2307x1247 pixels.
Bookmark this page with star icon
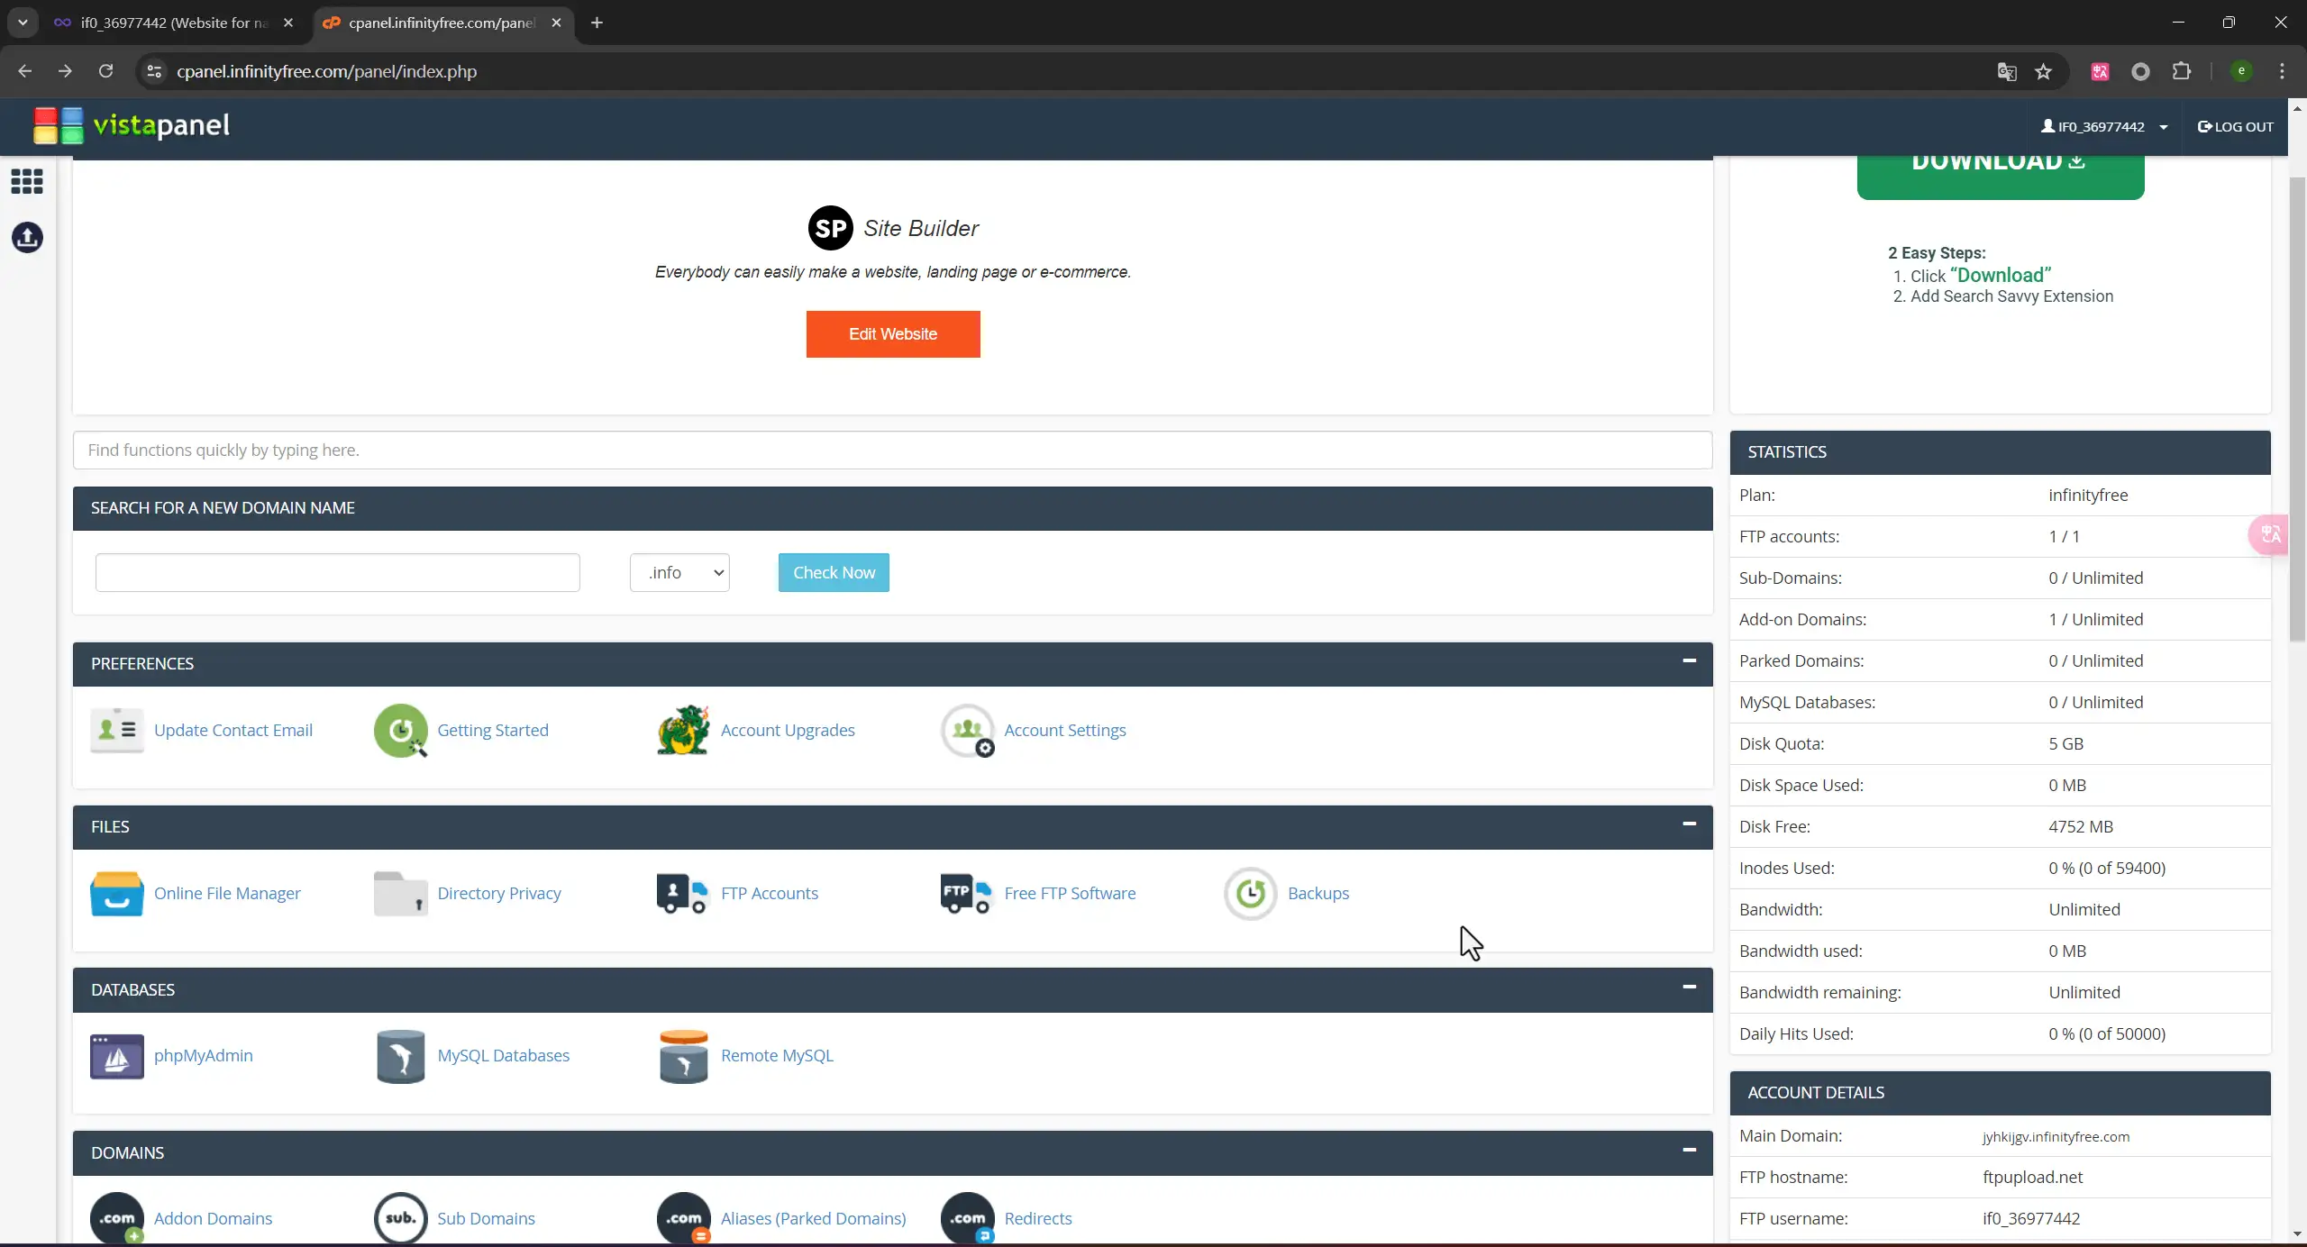coord(2043,71)
